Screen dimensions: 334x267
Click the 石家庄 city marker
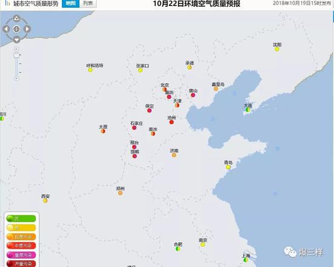click(134, 128)
